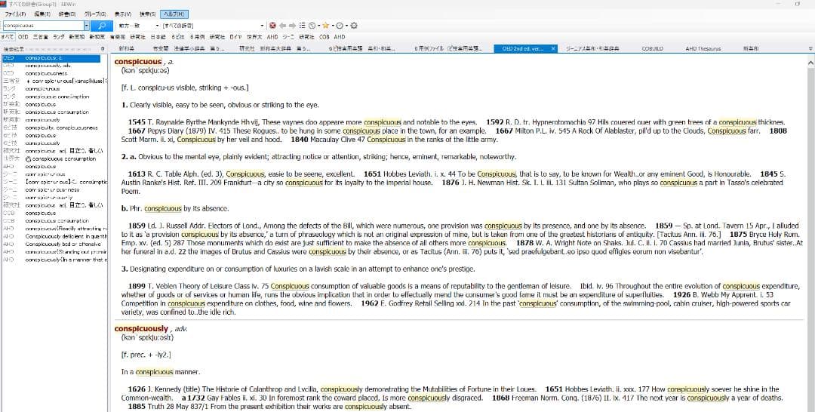
Task: Select the 日本語 dictionary button
Action: (x=158, y=37)
